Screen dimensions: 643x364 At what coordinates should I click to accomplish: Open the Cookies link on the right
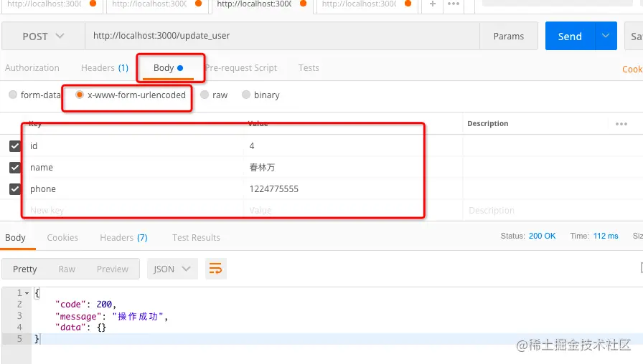(x=632, y=70)
